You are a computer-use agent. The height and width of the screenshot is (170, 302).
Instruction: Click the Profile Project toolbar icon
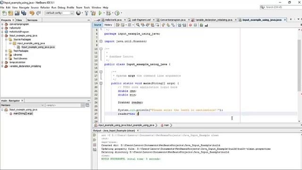click(x=117, y=13)
